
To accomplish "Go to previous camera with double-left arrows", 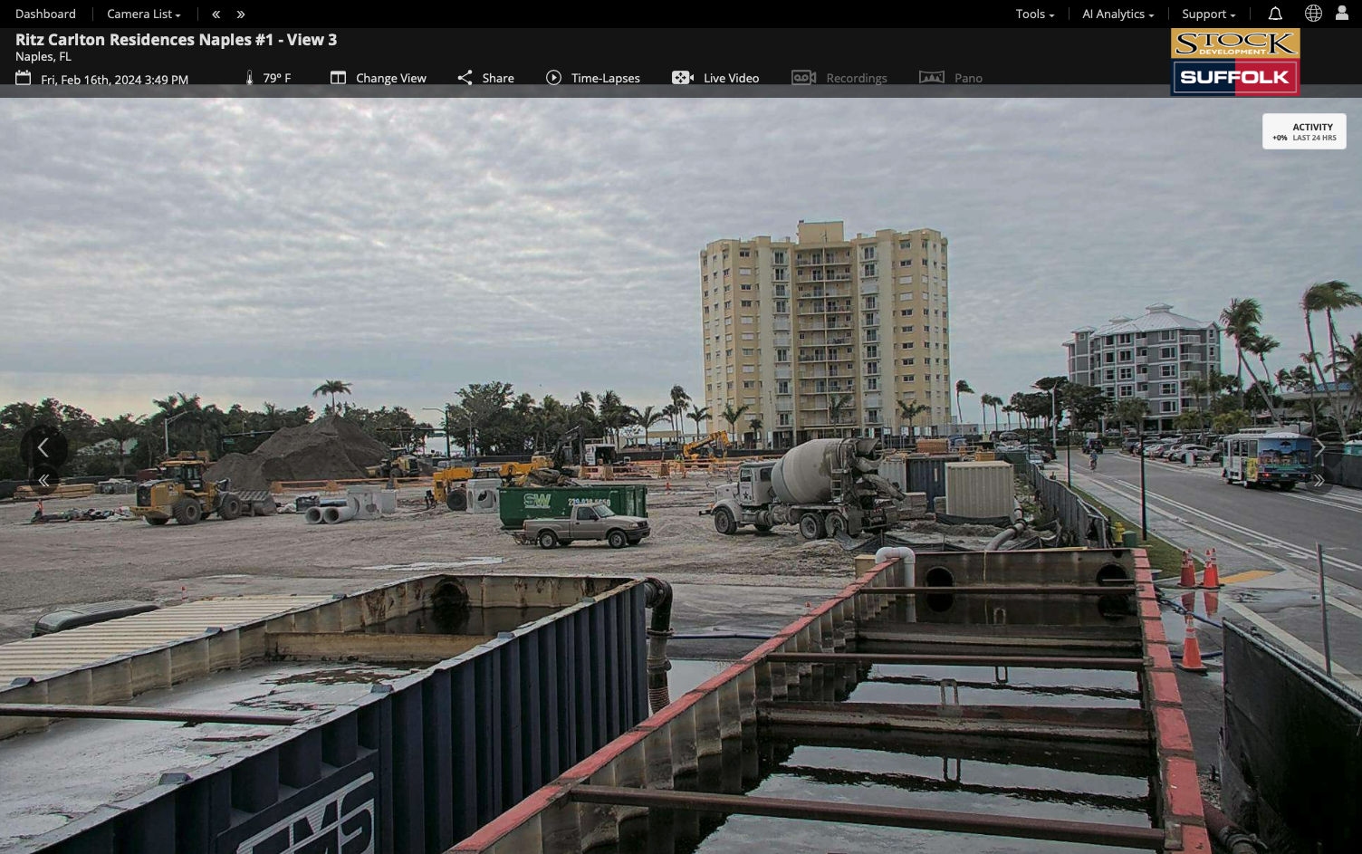I will tap(216, 14).
